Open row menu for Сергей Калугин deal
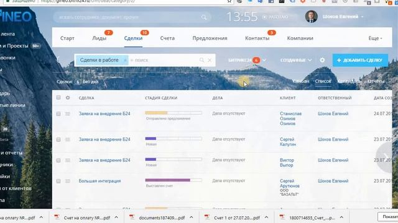This screenshot has width=398, height=223. pyautogui.click(x=68, y=139)
